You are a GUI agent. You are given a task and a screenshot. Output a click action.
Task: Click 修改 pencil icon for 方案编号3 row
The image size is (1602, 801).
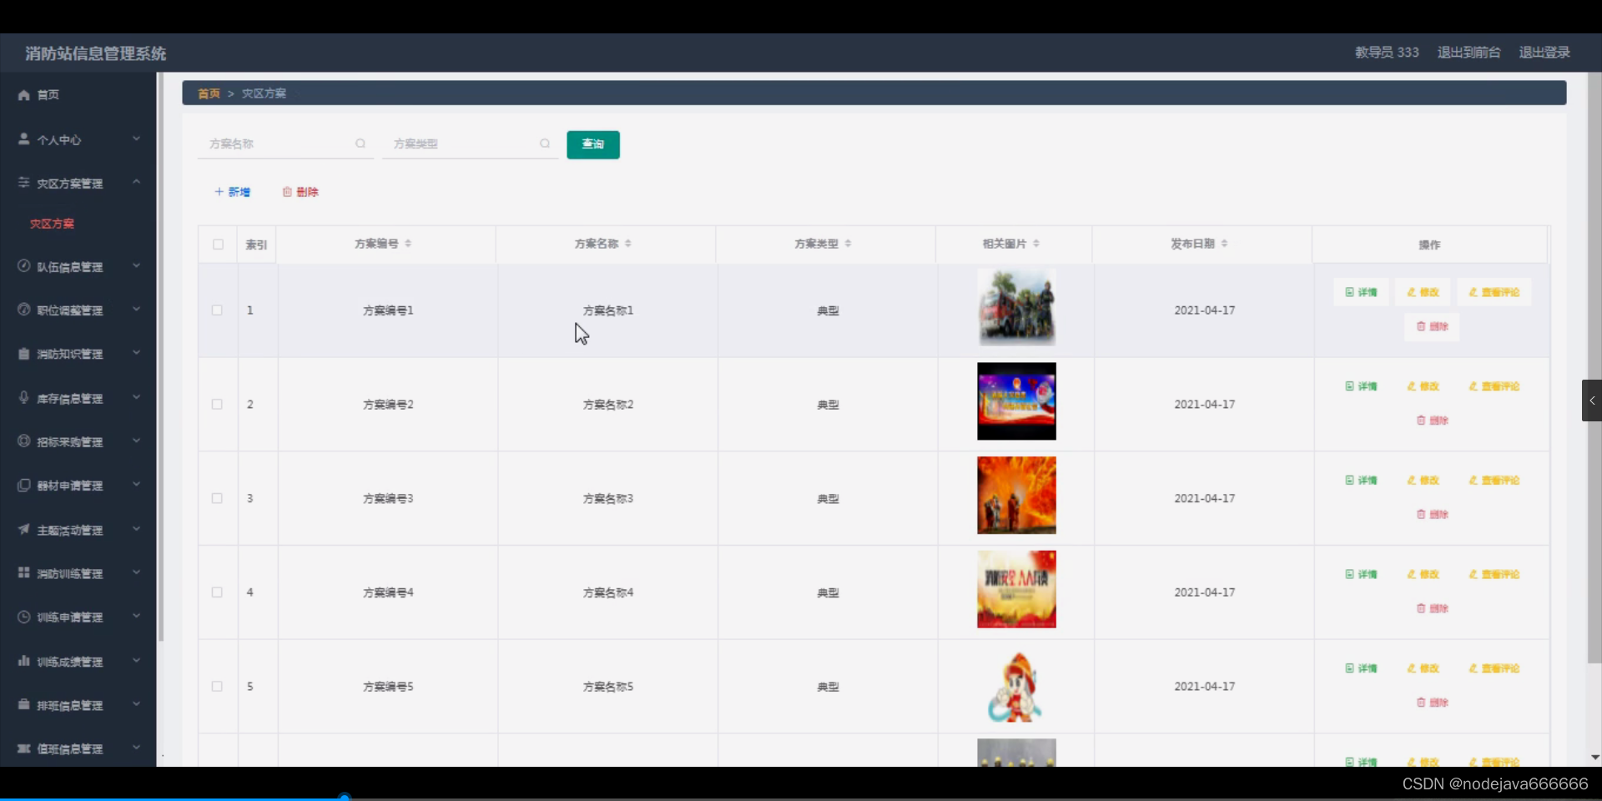click(x=1412, y=481)
